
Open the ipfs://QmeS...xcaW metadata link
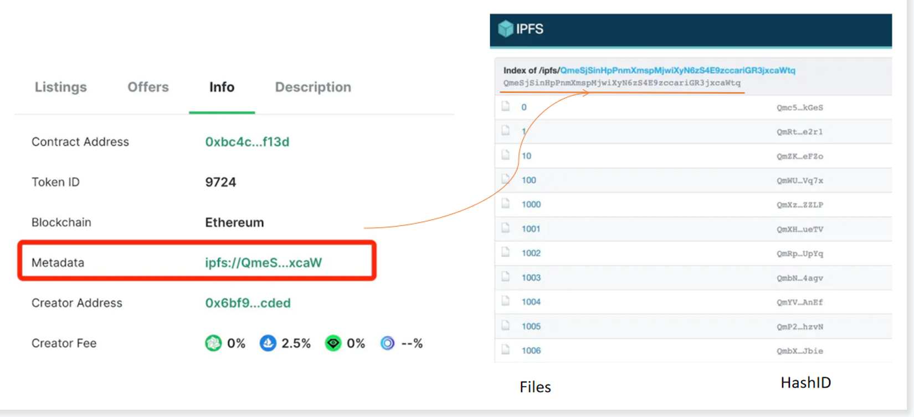coord(263,262)
